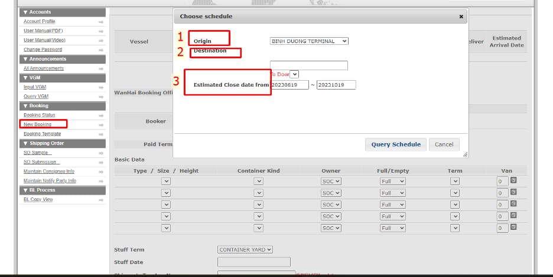Image resolution: width=553 pixels, height=277 pixels.
Task: Click the arrow icon next to New Booking
Action: 101,125
